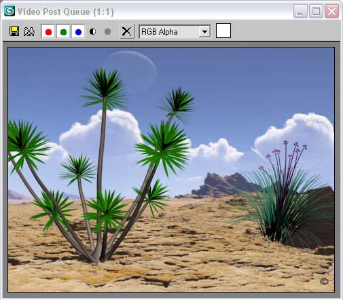The height and width of the screenshot is (300, 343).
Task: Click the white color swatch
Action: tap(223, 31)
